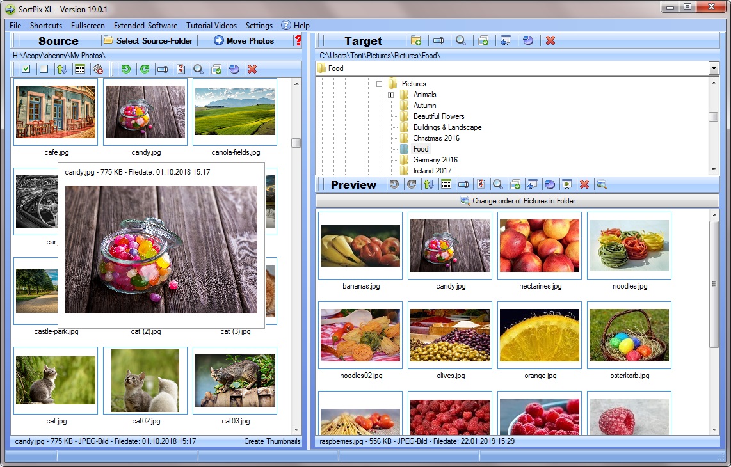Check the select-all photos checkbox
The width and height of the screenshot is (731, 467).
[x=26, y=68]
